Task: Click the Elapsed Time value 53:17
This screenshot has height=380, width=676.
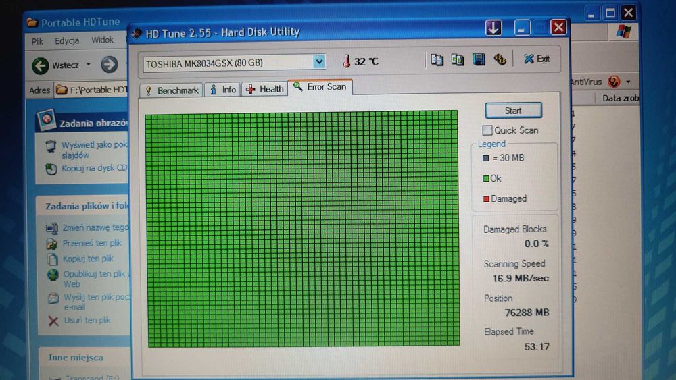Action: [537, 346]
